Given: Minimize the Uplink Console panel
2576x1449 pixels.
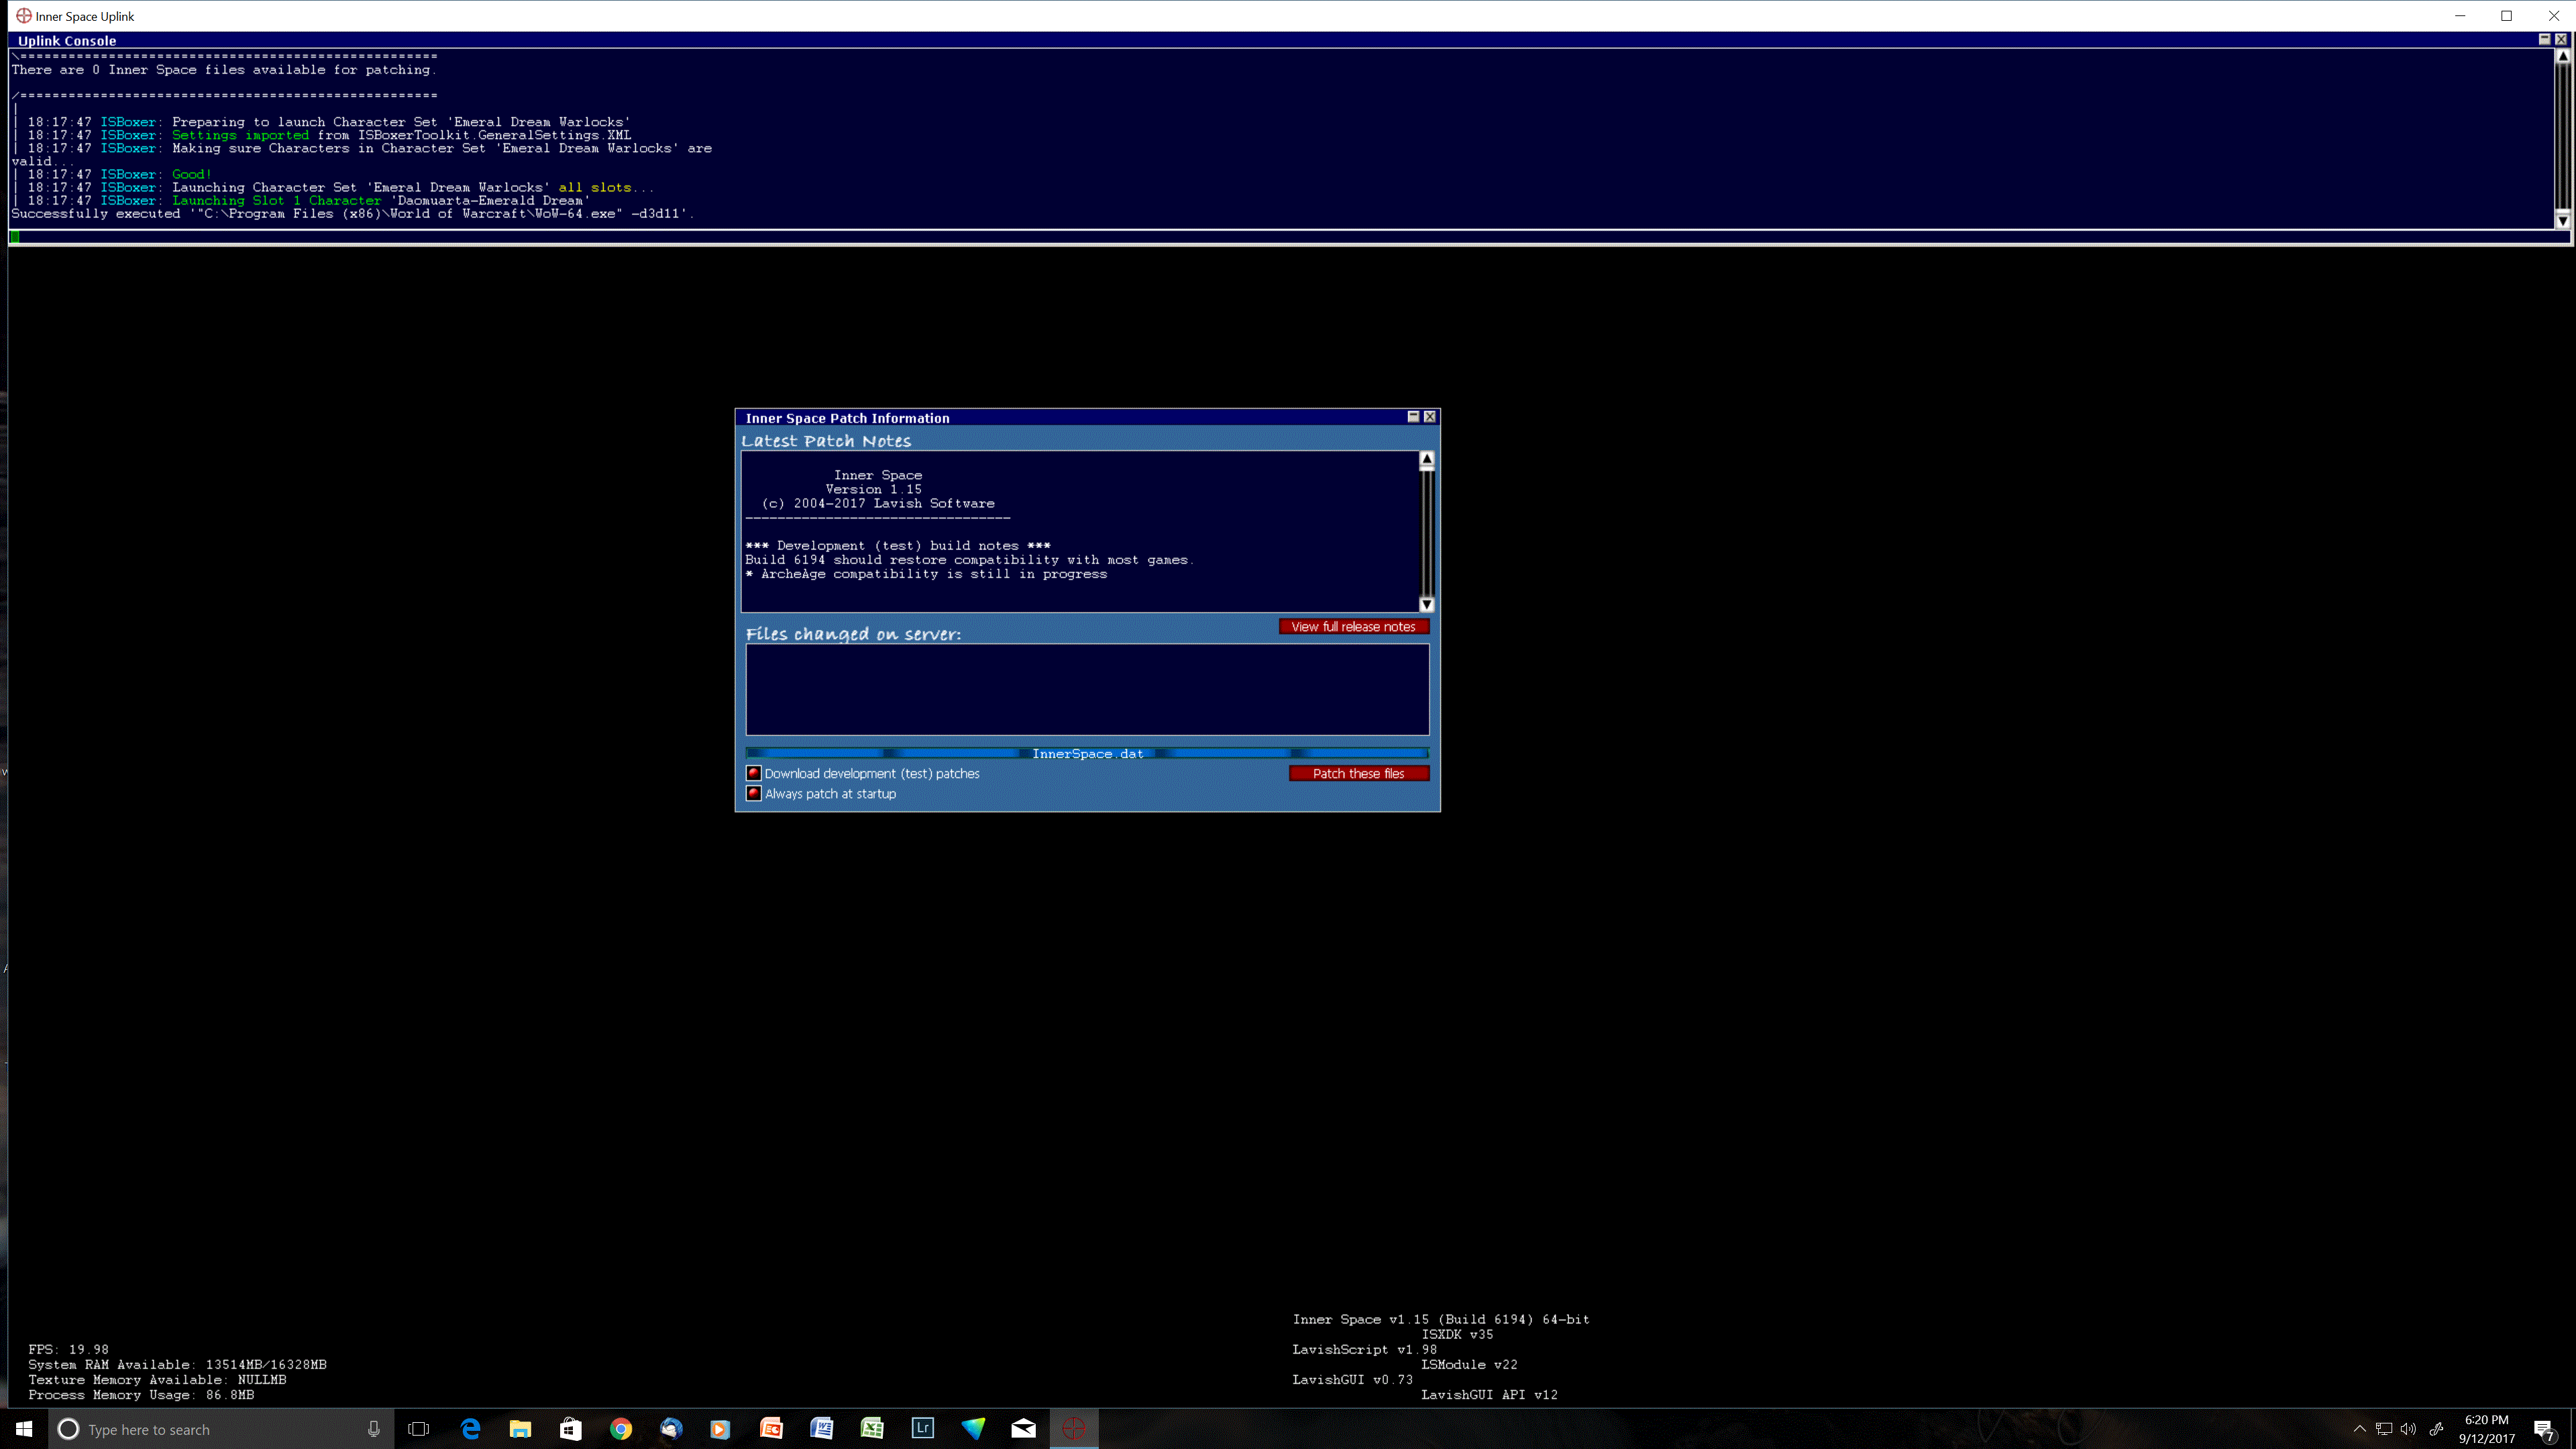Looking at the screenshot, I should pos(2544,39).
